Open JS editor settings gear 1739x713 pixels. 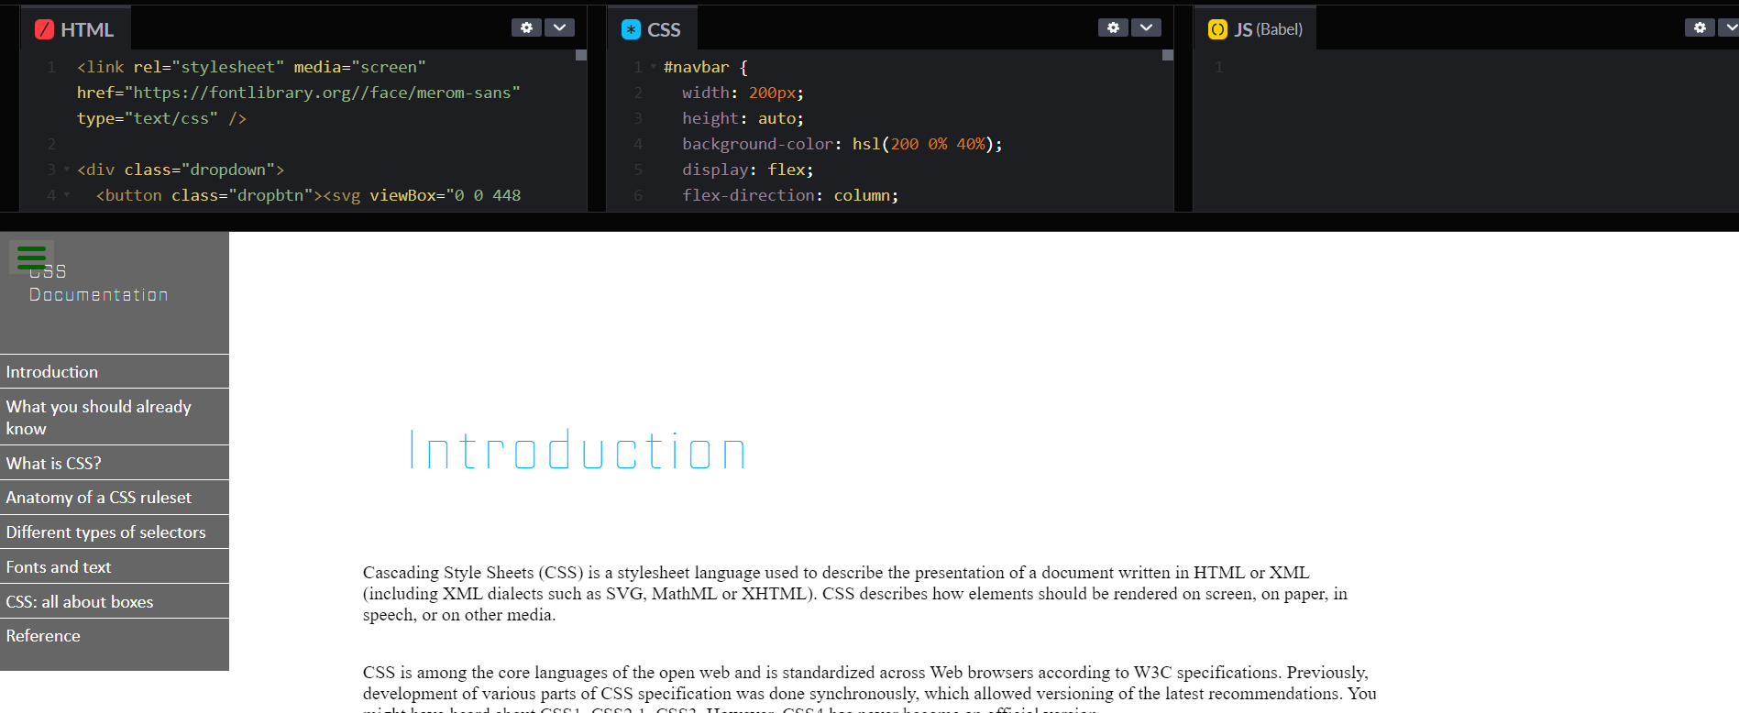coord(1700,28)
